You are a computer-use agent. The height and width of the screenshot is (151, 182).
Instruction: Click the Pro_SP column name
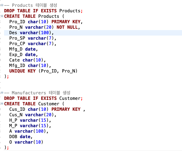pyautogui.click(x=17, y=38)
